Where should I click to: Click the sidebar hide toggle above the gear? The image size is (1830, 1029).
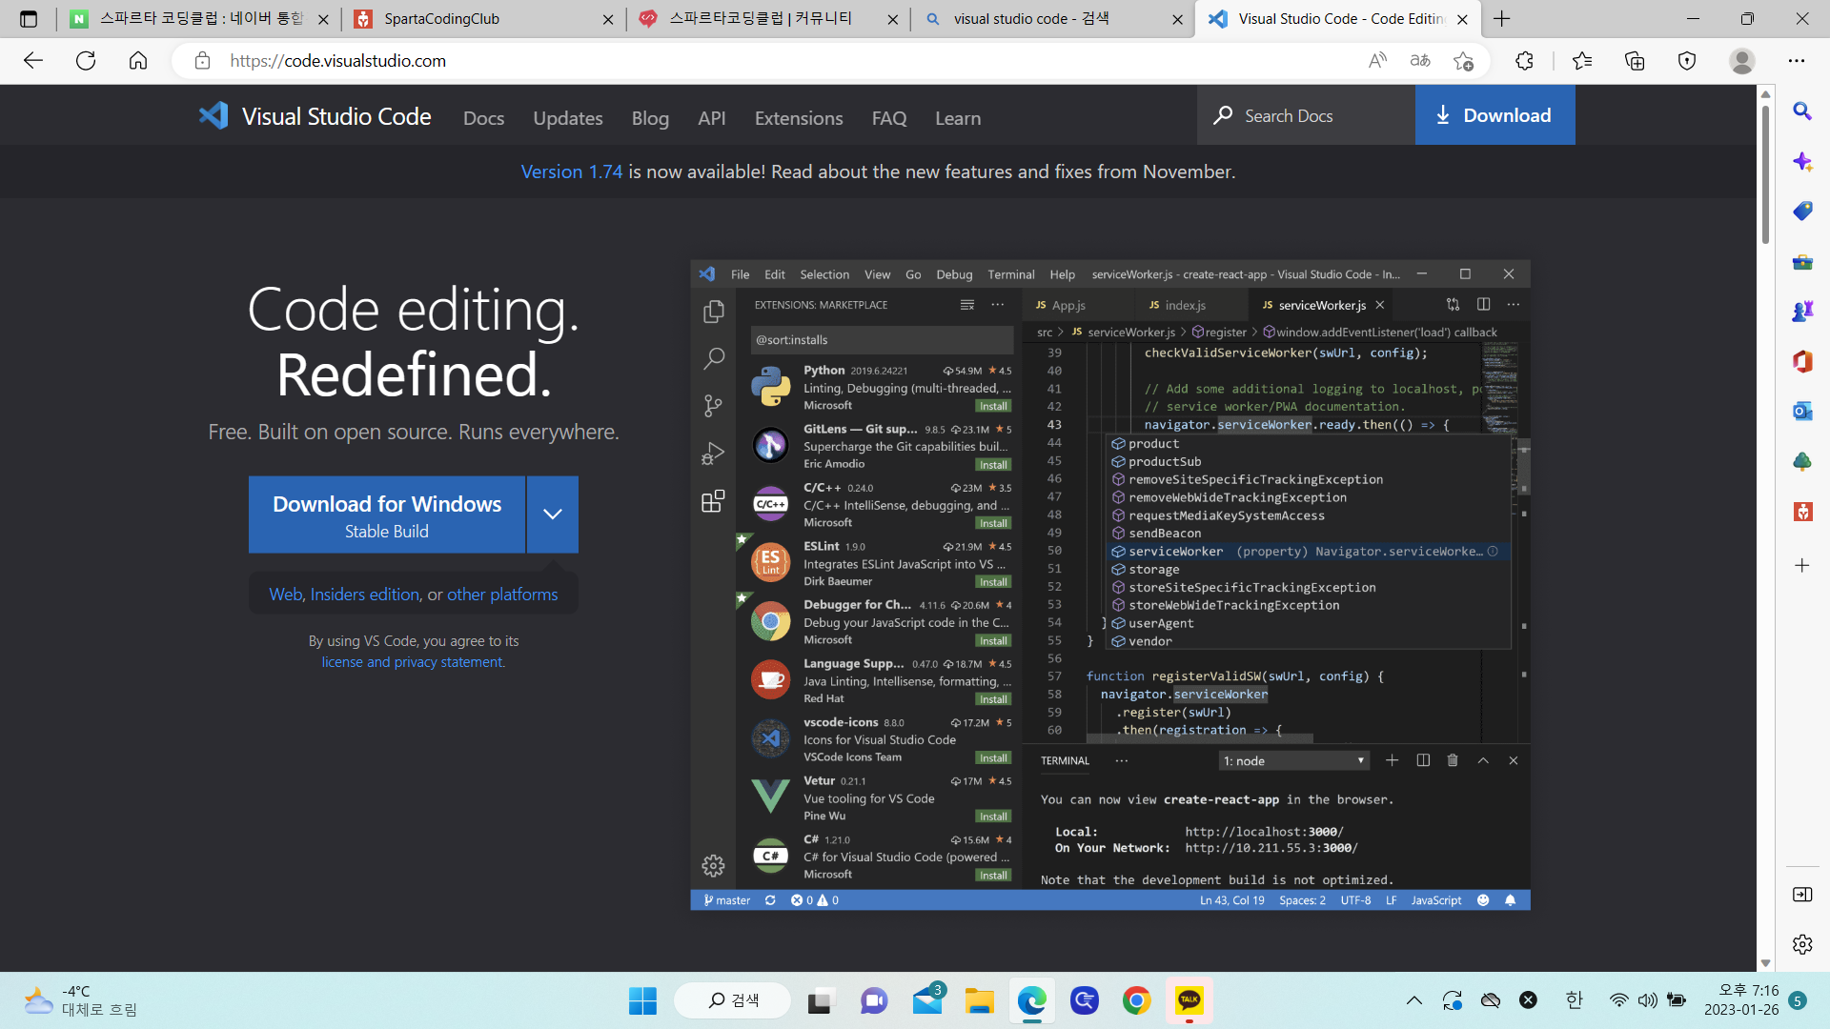tap(1801, 894)
